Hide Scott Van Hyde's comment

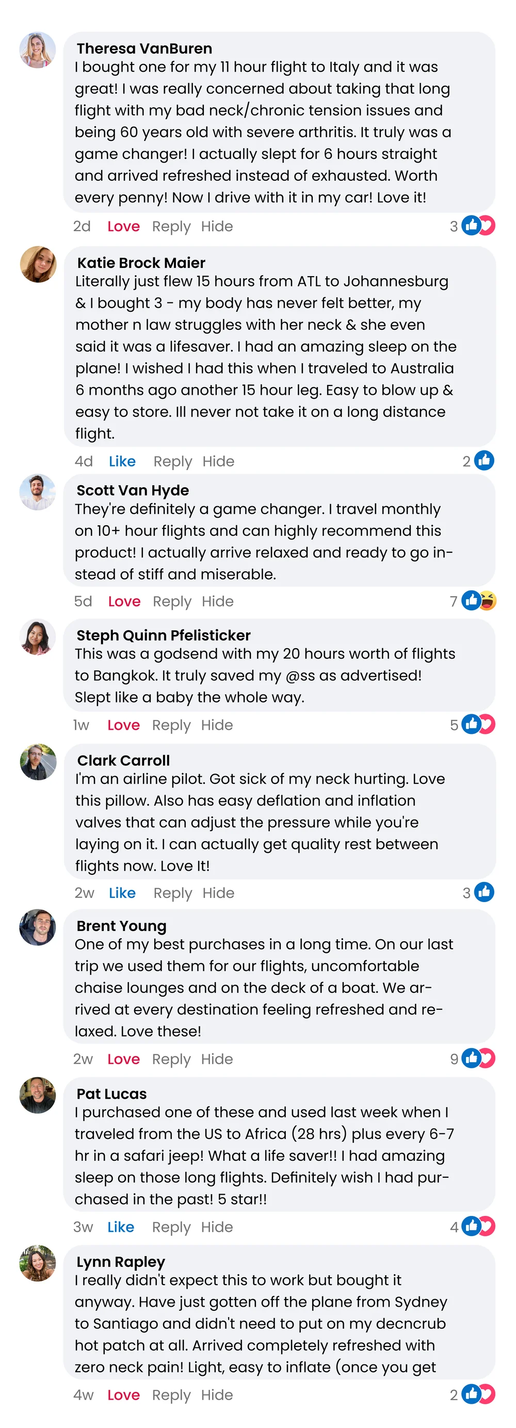pyautogui.click(x=217, y=601)
